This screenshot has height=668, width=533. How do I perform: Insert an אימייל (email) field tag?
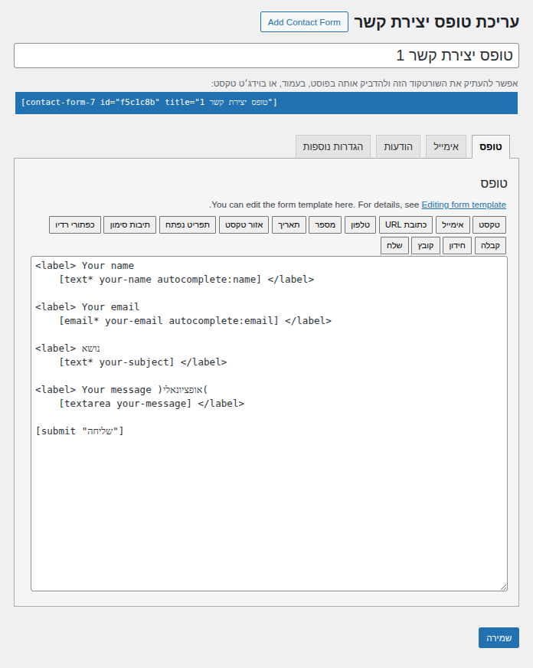pyautogui.click(x=453, y=224)
